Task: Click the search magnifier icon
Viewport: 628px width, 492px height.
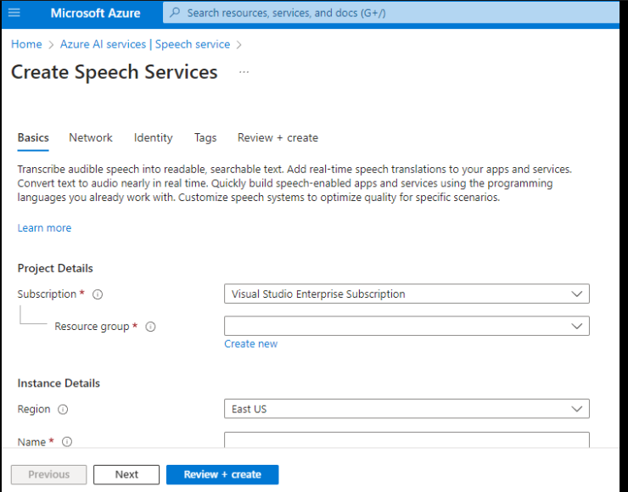Action: (175, 13)
